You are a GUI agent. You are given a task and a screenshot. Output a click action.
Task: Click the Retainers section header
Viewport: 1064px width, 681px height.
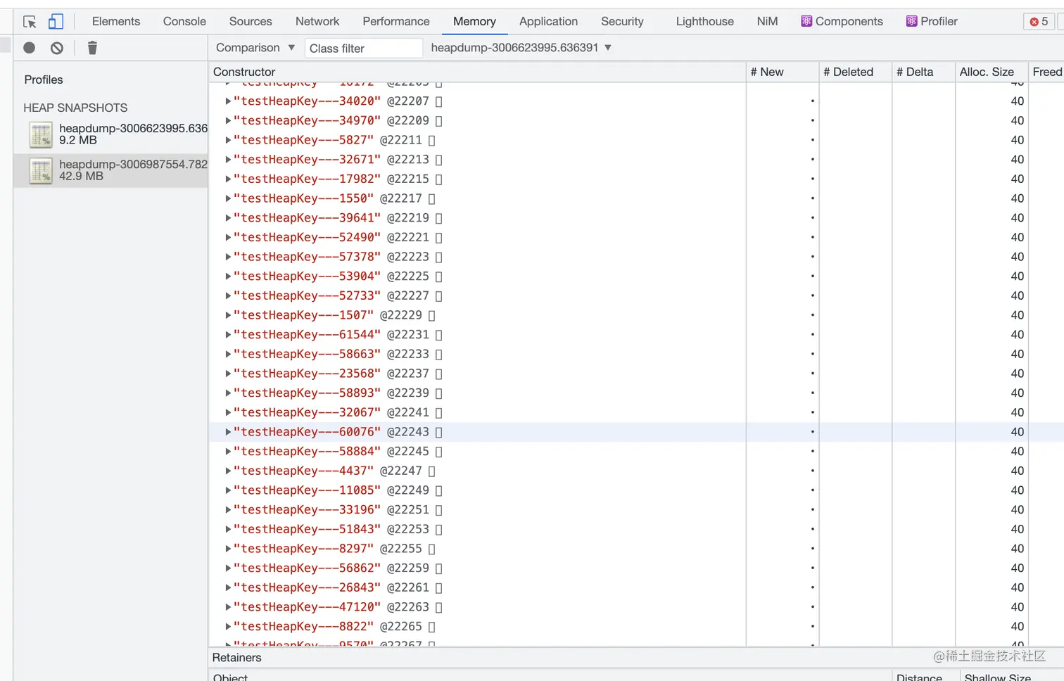click(236, 658)
